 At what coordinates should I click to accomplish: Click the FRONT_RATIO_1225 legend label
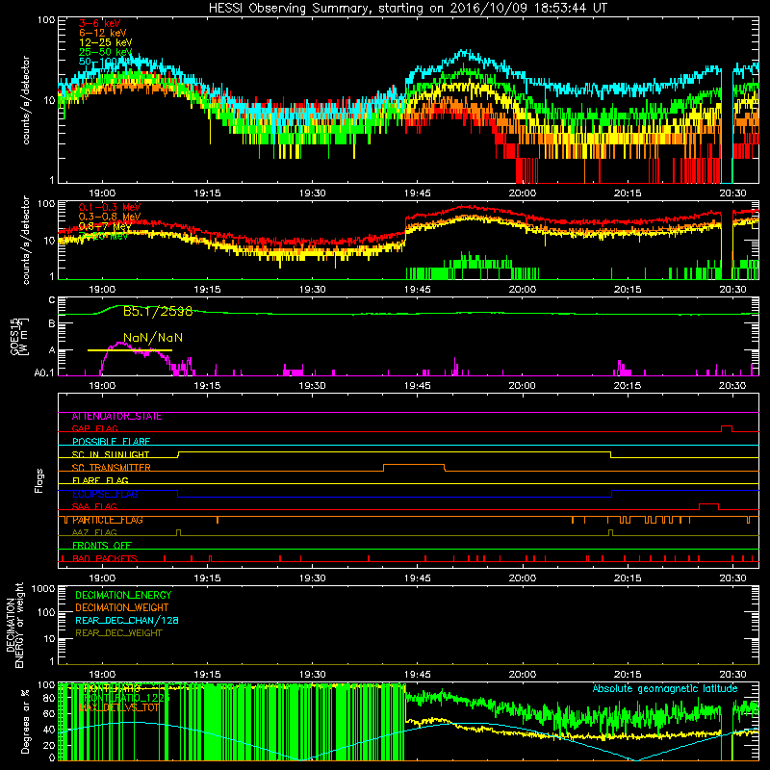(126, 698)
